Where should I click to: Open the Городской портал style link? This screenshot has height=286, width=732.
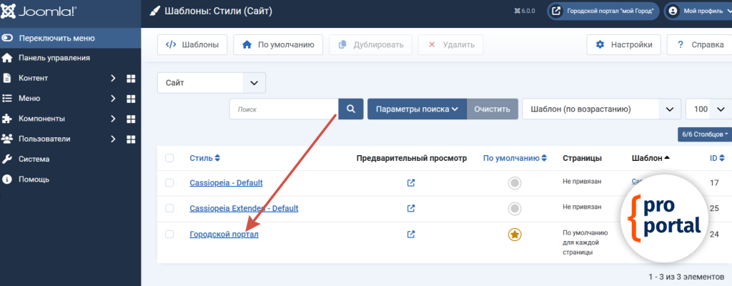(224, 235)
